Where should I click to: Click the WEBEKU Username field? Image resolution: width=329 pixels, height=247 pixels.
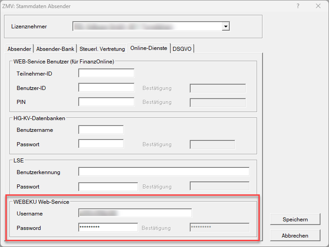[135, 213]
